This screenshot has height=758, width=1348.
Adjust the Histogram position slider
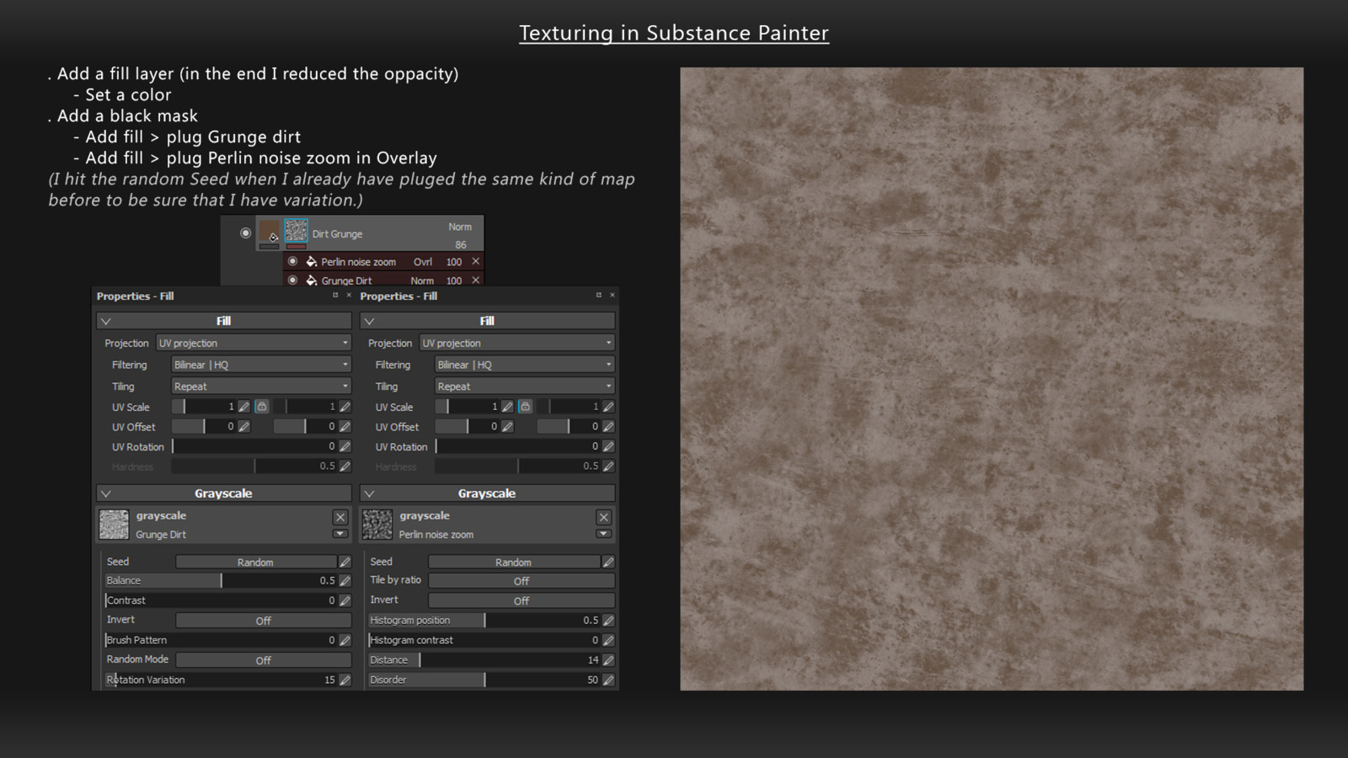(484, 620)
